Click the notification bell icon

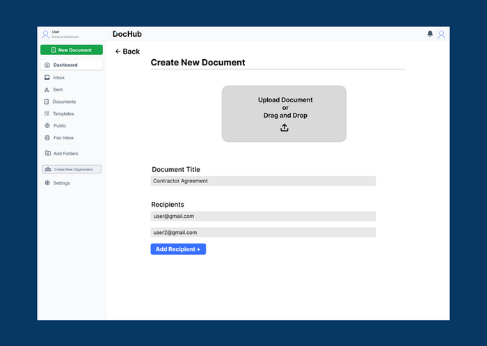pyautogui.click(x=430, y=33)
